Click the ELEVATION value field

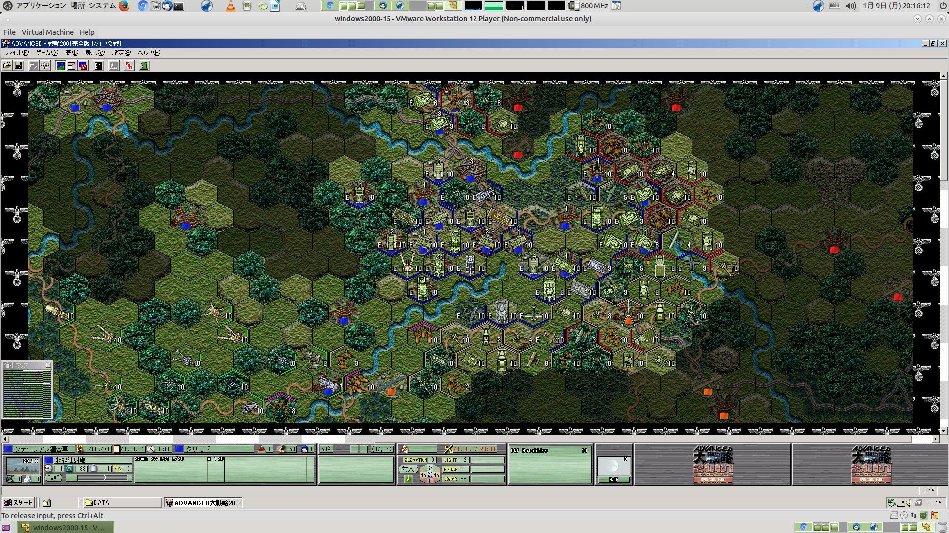(433, 460)
